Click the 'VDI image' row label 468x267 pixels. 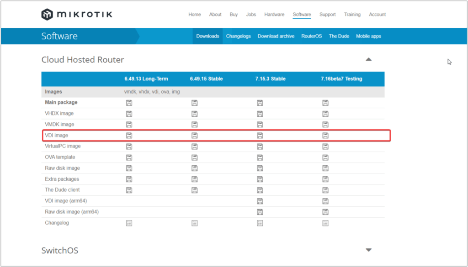click(x=56, y=135)
